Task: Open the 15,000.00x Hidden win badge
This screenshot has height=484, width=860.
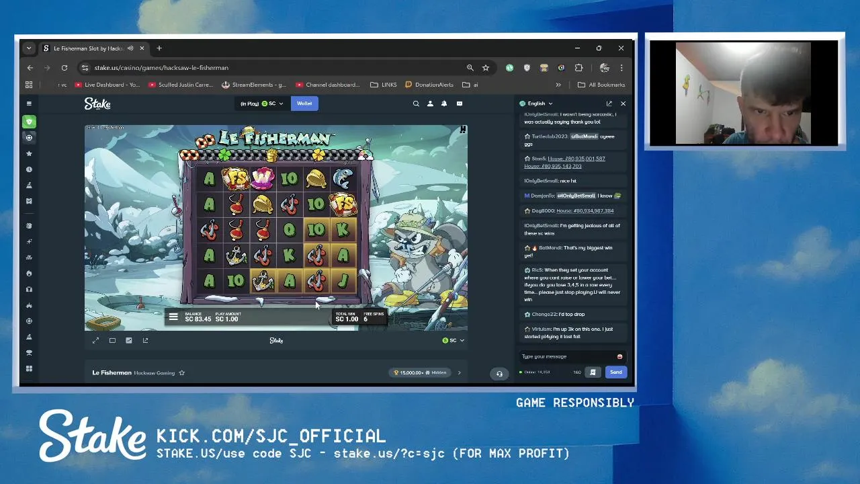Action: click(x=421, y=372)
